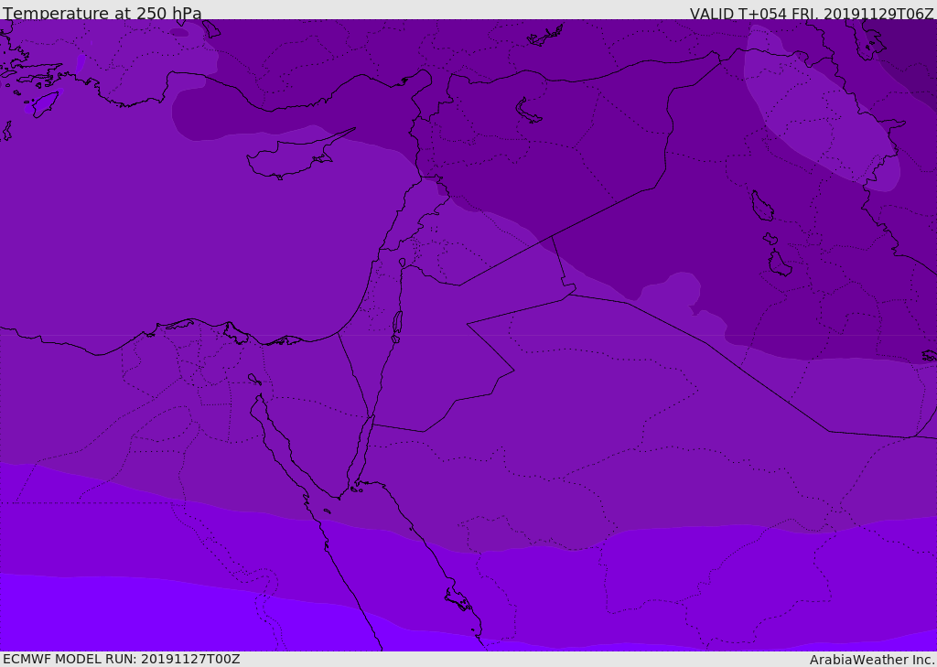Click the Dead Sea outline on the map
937x667 pixels.
(397, 325)
